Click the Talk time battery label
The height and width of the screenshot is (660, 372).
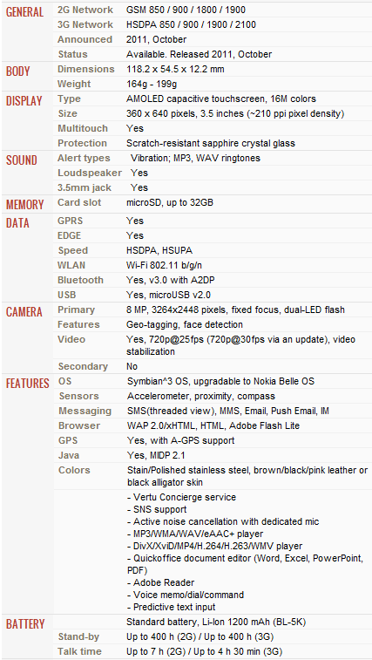[80, 651]
